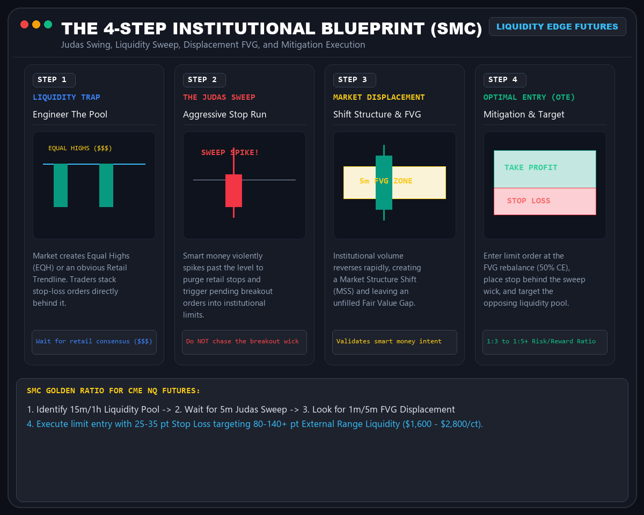This screenshot has height=515, width=644.
Task: Select the STEP 3 label badge
Action: click(x=354, y=80)
